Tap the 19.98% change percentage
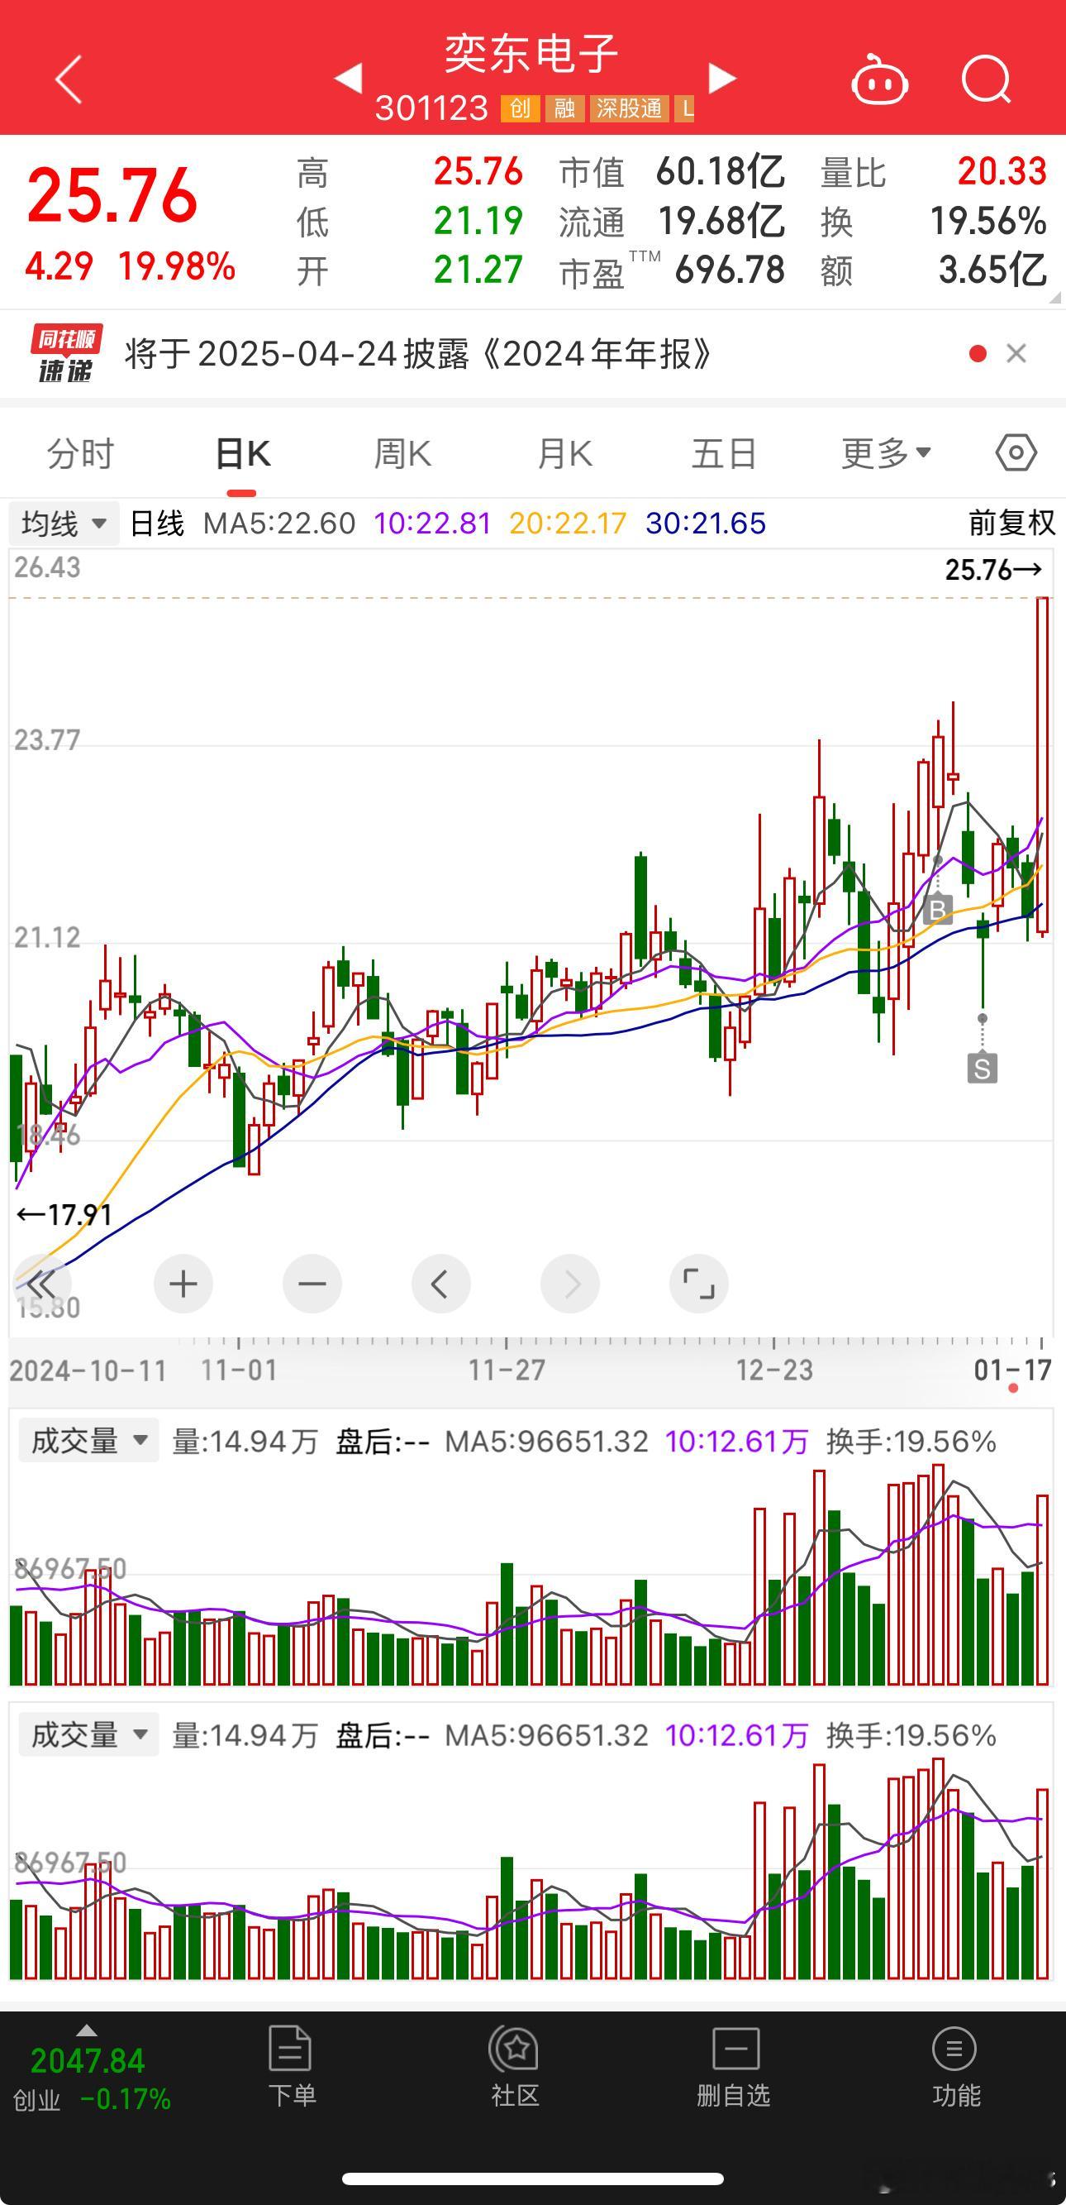The height and width of the screenshot is (2205, 1066). click(x=176, y=267)
